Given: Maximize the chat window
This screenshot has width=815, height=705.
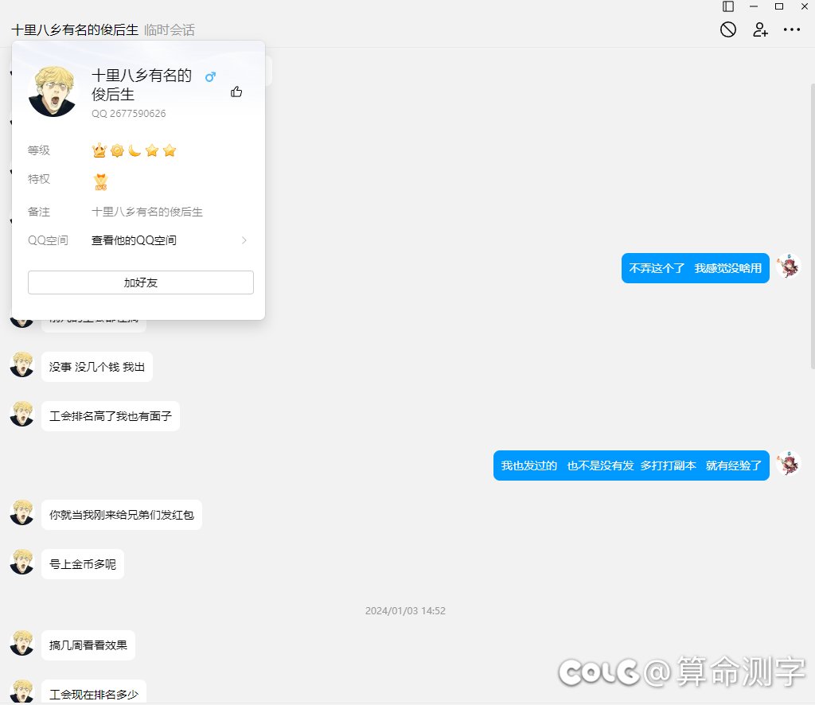Looking at the screenshot, I should [778, 6].
